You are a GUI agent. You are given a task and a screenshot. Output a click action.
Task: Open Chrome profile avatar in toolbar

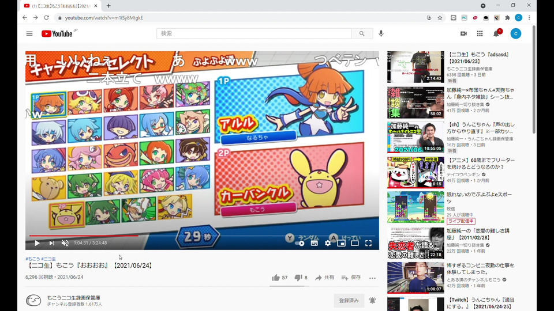[518, 18]
